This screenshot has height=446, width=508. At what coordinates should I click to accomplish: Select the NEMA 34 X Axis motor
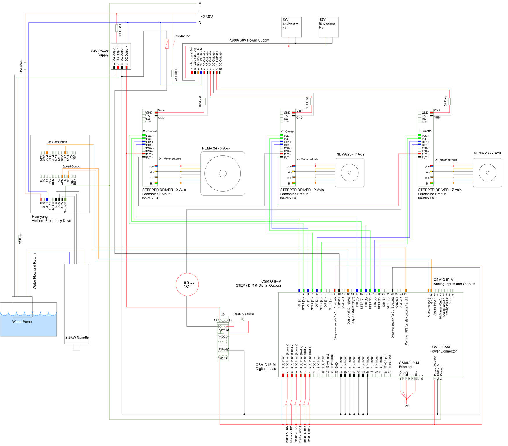tap(222, 173)
